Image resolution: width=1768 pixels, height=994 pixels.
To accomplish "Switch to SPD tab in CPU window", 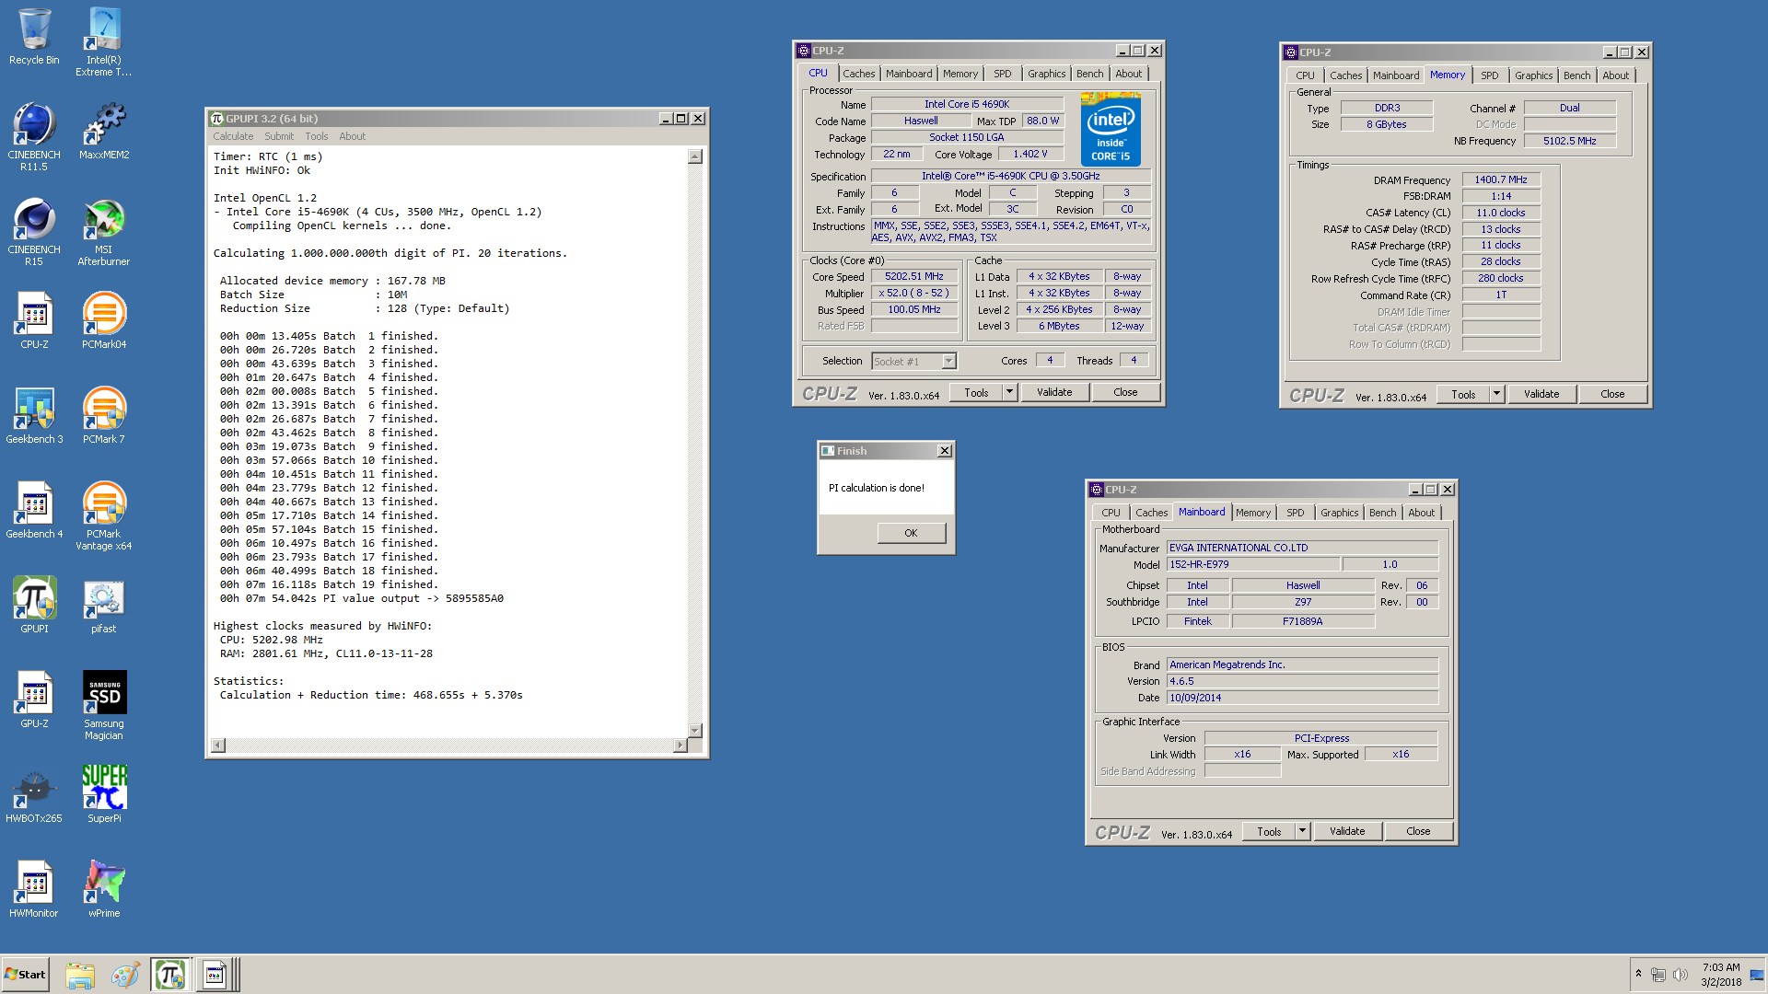I will 1002,74.
